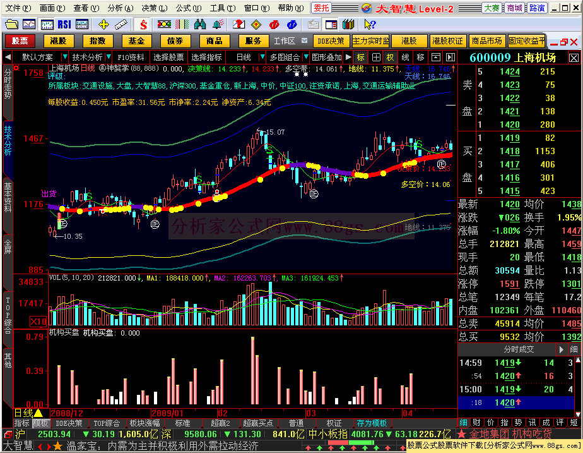Expand the 技术分析 dropdown arrow
Viewport: 583px width, 453px height.
tap(108, 57)
